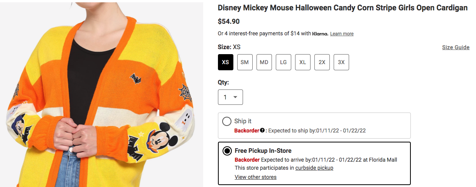The height and width of the screenshot is (187, 476).
Task: Open the Size Guide link
Action: coord(456,48)
